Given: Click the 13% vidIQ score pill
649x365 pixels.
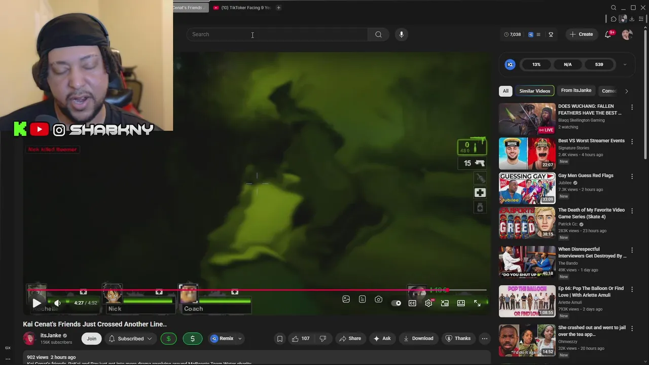Looking at the screenshot, I should pyautogui.click(x=536, y=64).
